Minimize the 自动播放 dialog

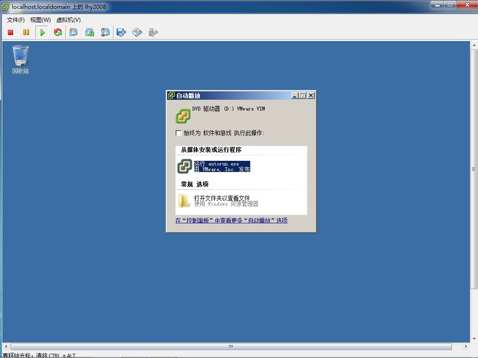pyautogui.click(x=295, y=96)
